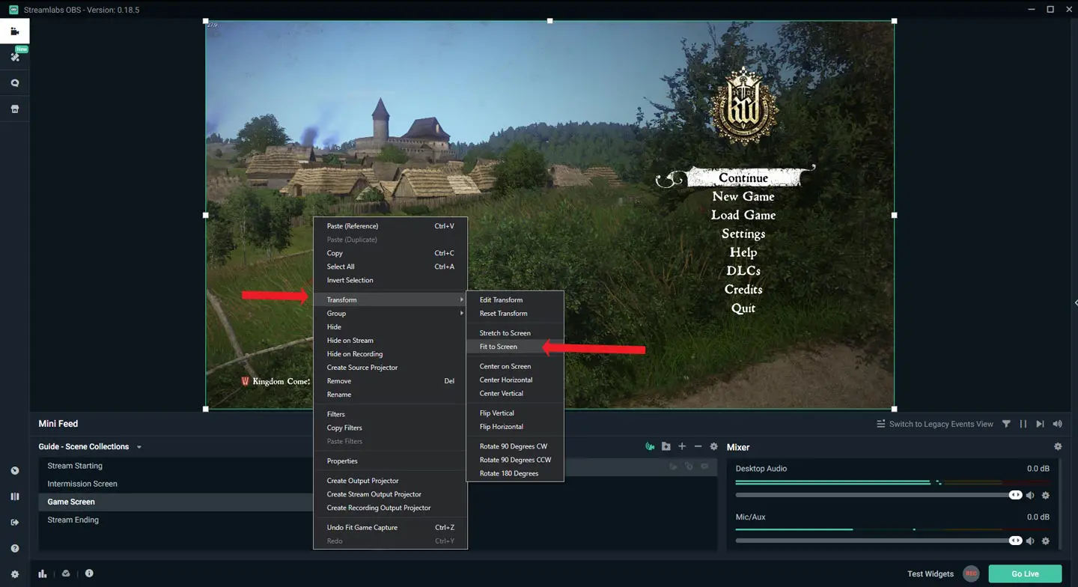The height and width of the screenshot is (587, 1078).
Task: Open Themes section with New badge
Action: tap(14, 57)
